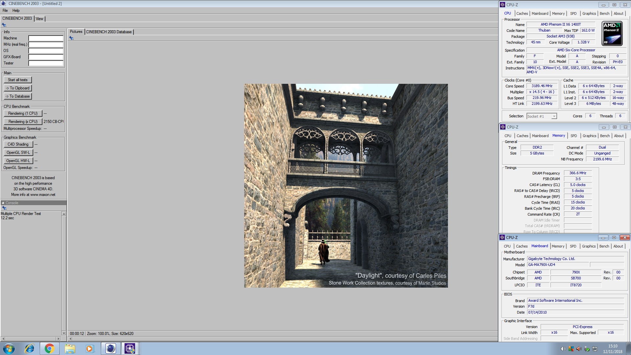Start the OpenGL HW-L test
The image size is (631, 355).
[x=18, y=161]
